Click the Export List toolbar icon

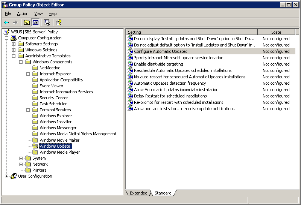click(47, 22)
